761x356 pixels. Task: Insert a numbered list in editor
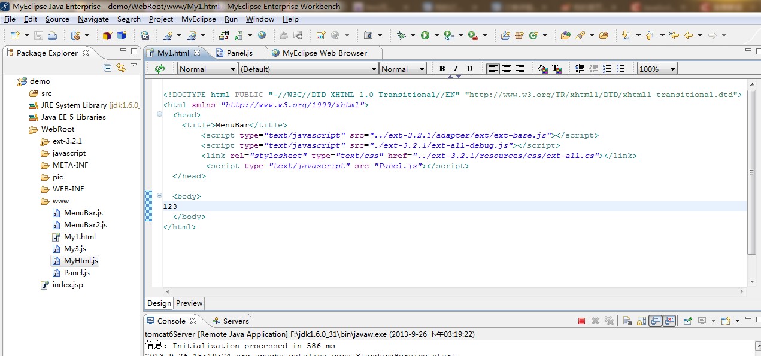click(608, 69)
